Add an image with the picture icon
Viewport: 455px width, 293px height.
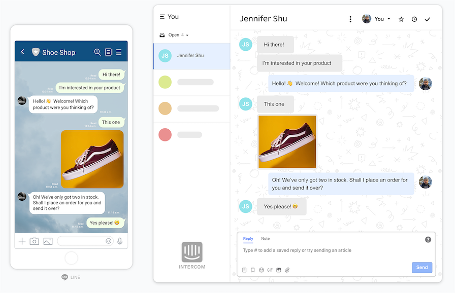[x=279, y=270]
